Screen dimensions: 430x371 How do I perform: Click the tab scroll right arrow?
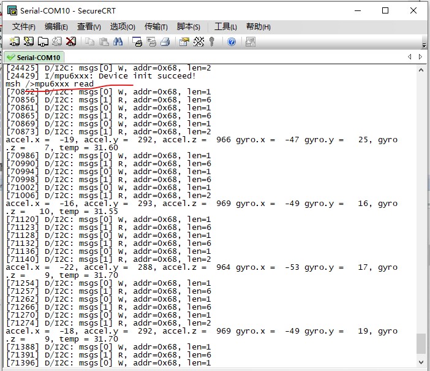tap(420, 57)
